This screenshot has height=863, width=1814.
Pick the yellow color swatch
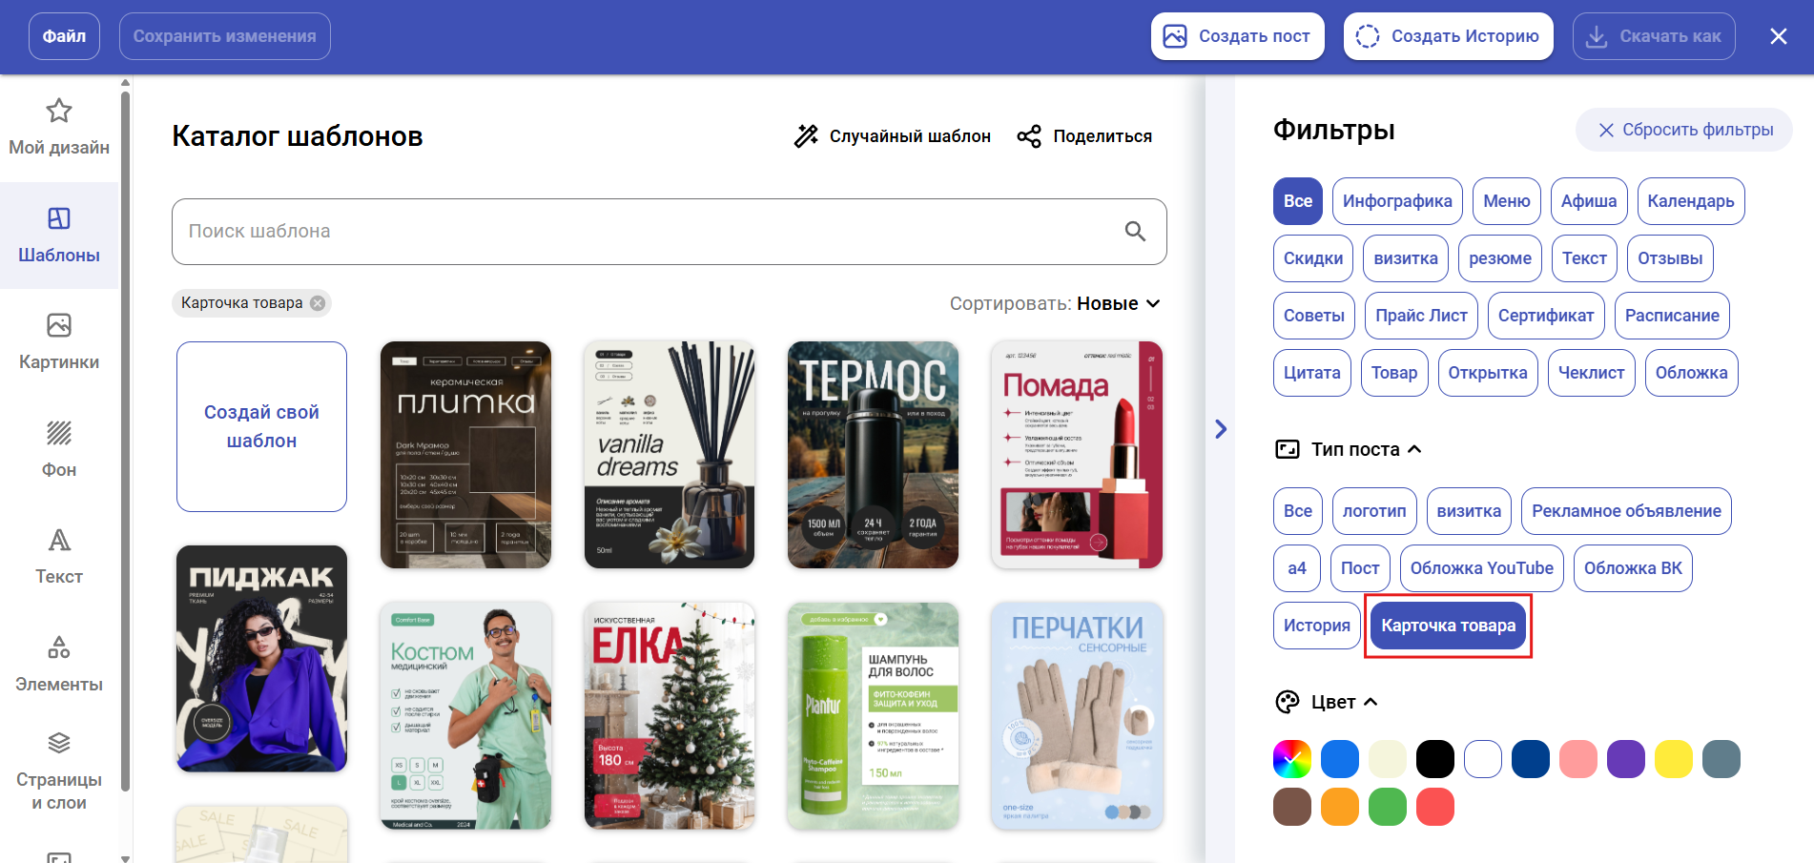(1673, 759)
